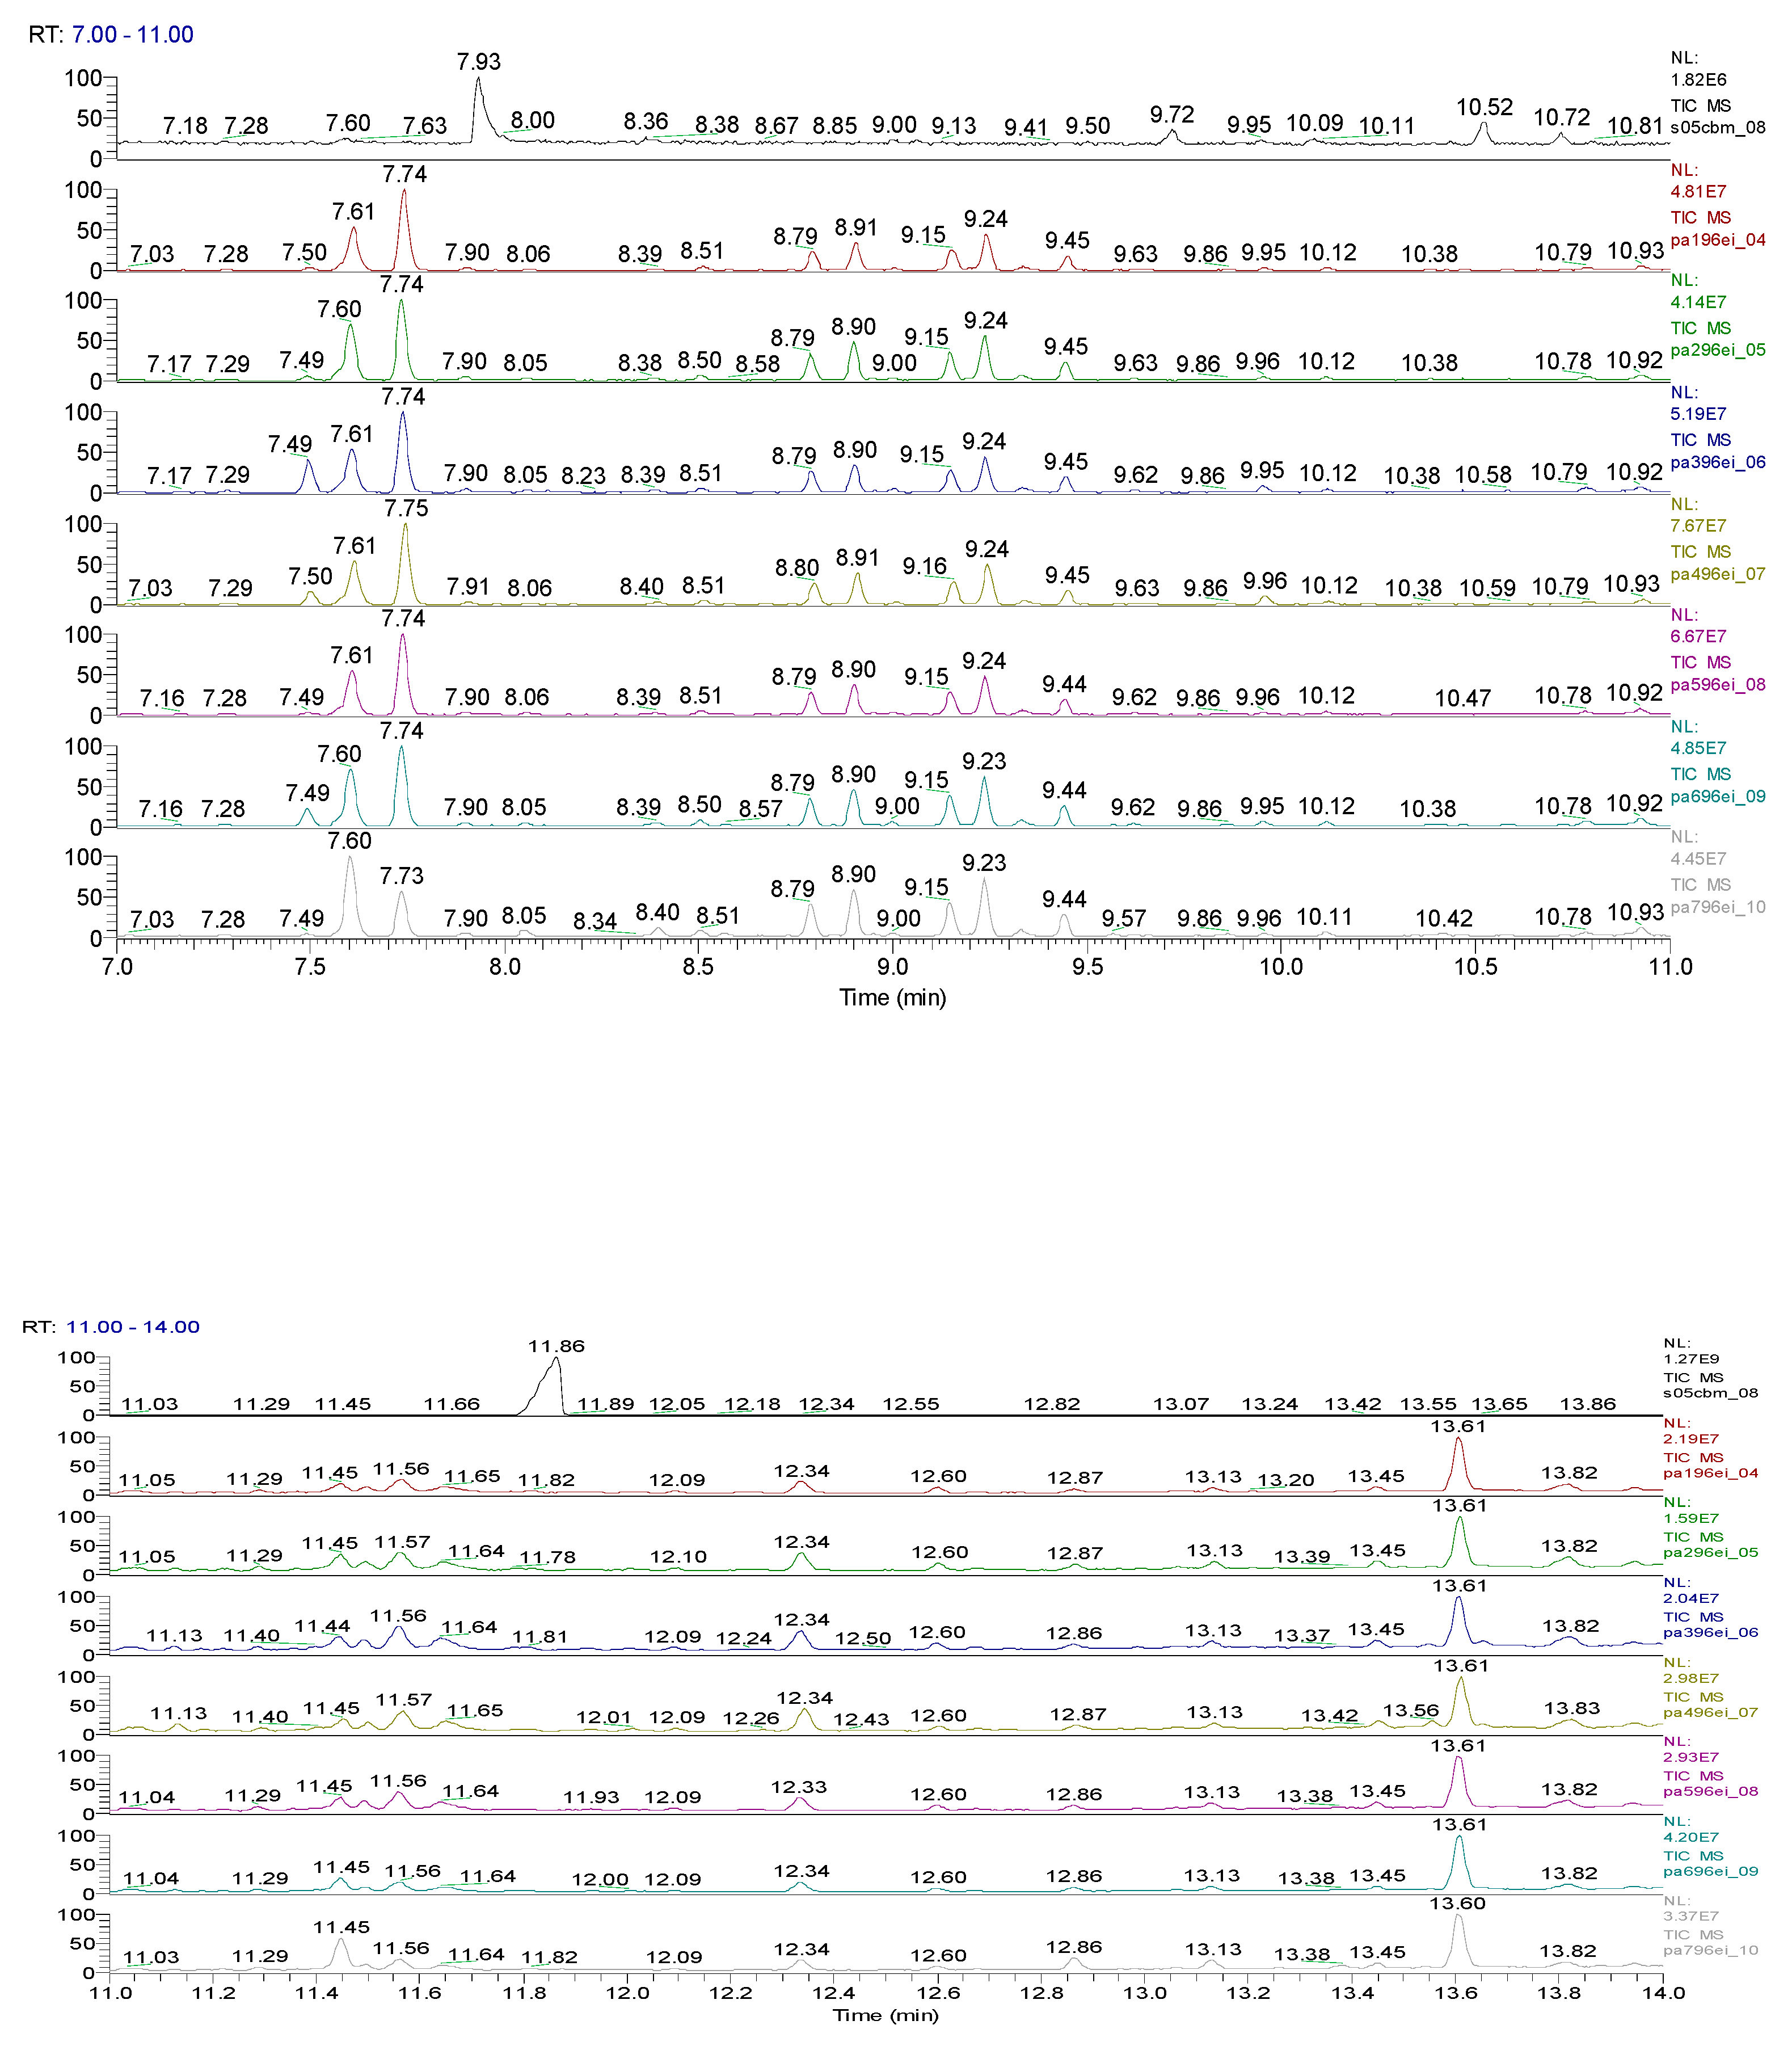
Task: Select the 13.60 peak label
Action: (1458, 1903)
